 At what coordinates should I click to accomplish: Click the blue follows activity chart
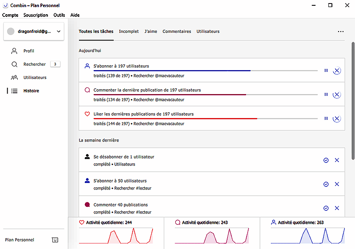tap(308, 236)
